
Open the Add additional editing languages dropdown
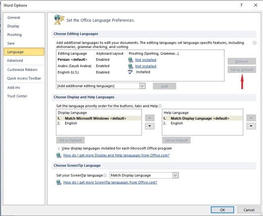(142, 86)
